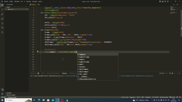Image resolution: width=182 pixels, height=102 pixels.
Task: Open the Ejecutar menu
Action: (28, 1)
